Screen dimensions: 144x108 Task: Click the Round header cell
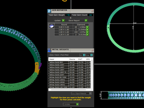tap(64, 25)
